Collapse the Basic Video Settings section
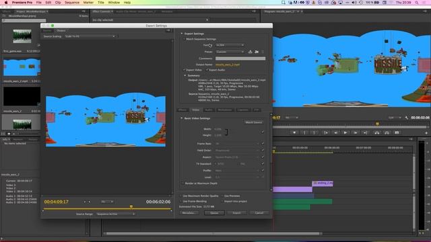 point(181,118)
